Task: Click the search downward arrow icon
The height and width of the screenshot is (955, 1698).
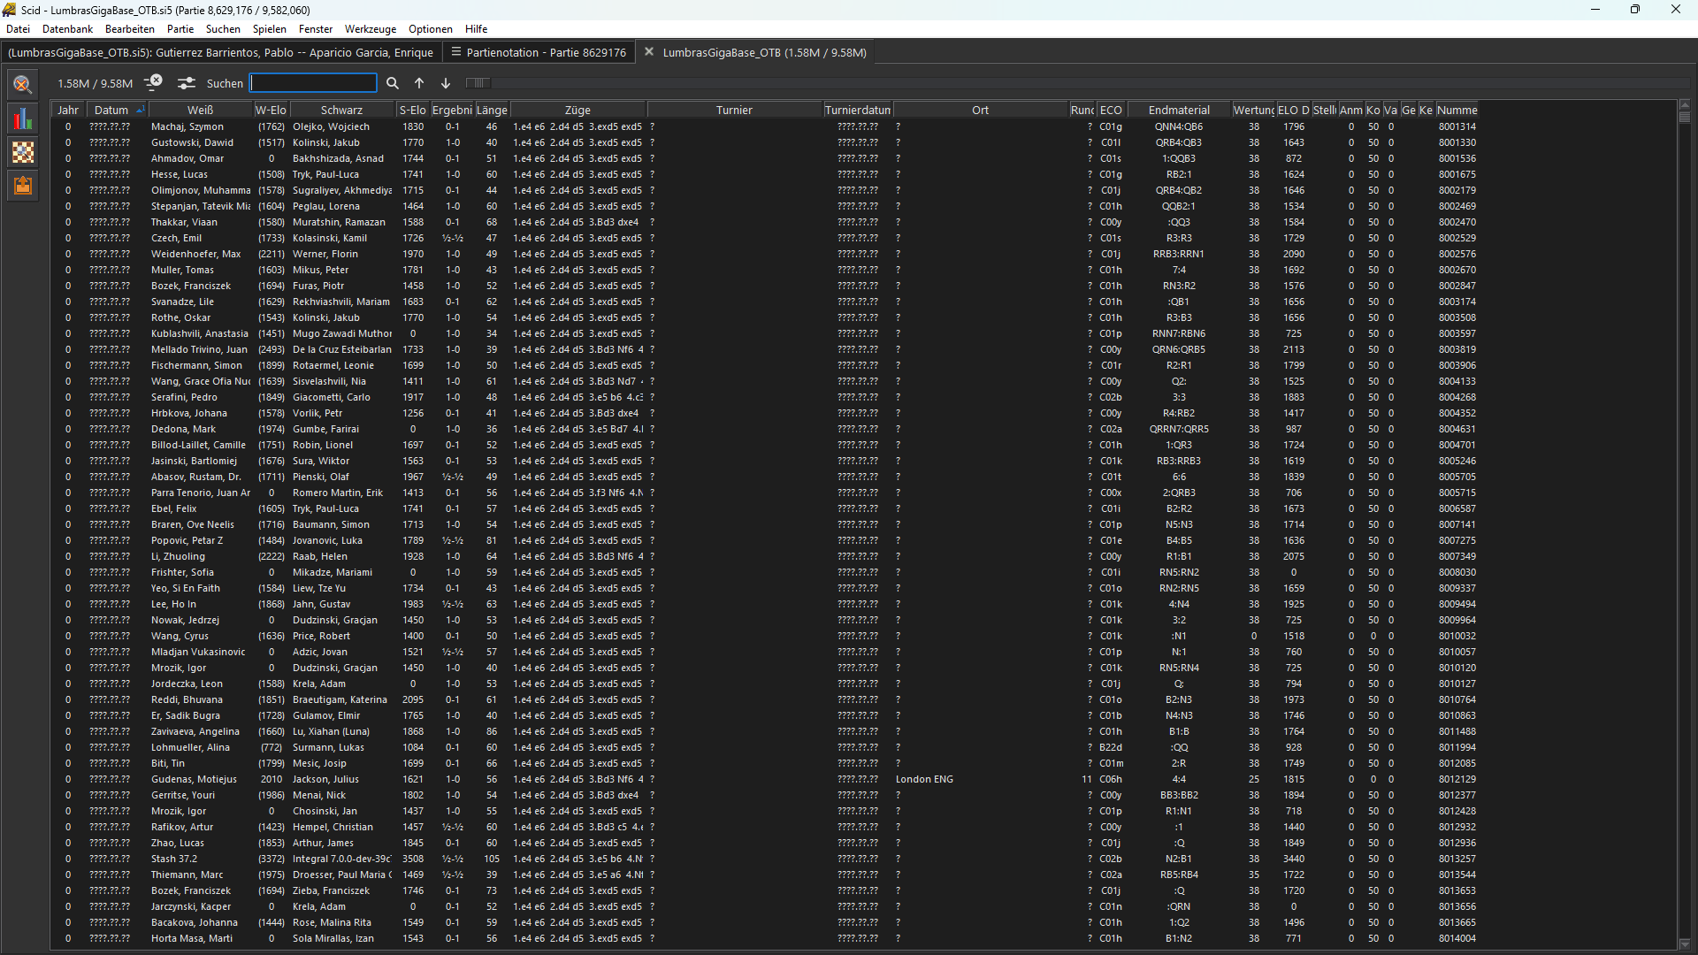Action: point(446,83)
